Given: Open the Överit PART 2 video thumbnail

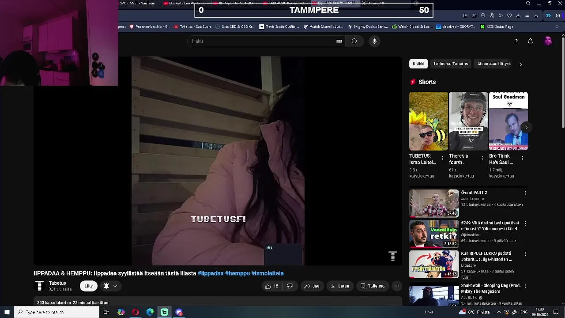Looking at the screenshot, I should click(434, 204).
